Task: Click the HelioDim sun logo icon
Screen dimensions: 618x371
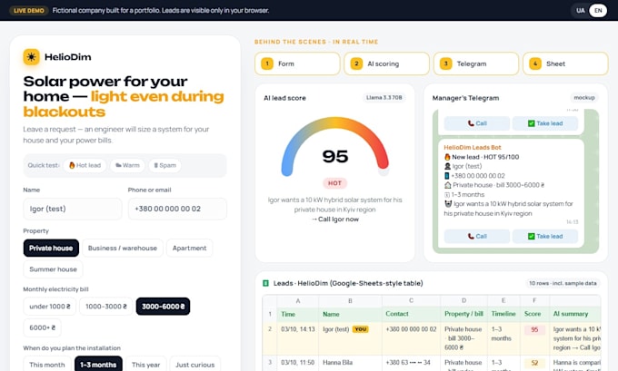Action: tap(31, 57)
